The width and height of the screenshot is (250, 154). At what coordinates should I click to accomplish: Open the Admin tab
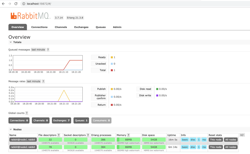click(x=117, y=27)
